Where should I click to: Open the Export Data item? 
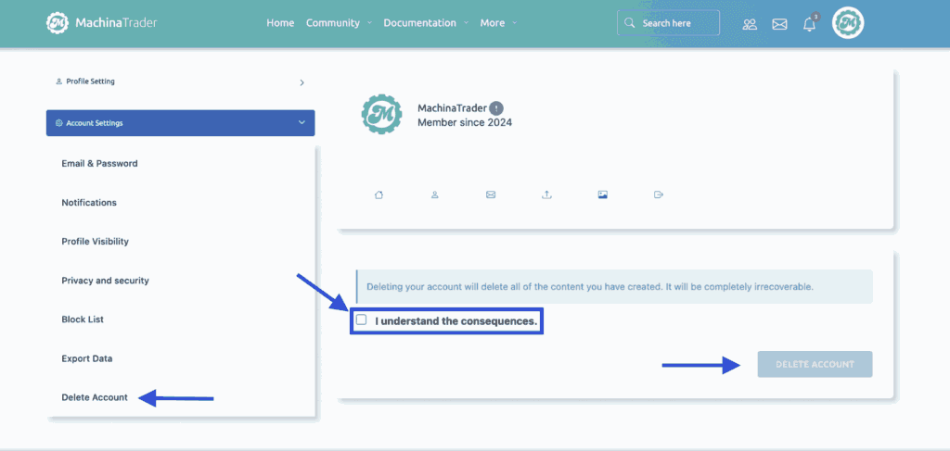click(x=86, y=358)
